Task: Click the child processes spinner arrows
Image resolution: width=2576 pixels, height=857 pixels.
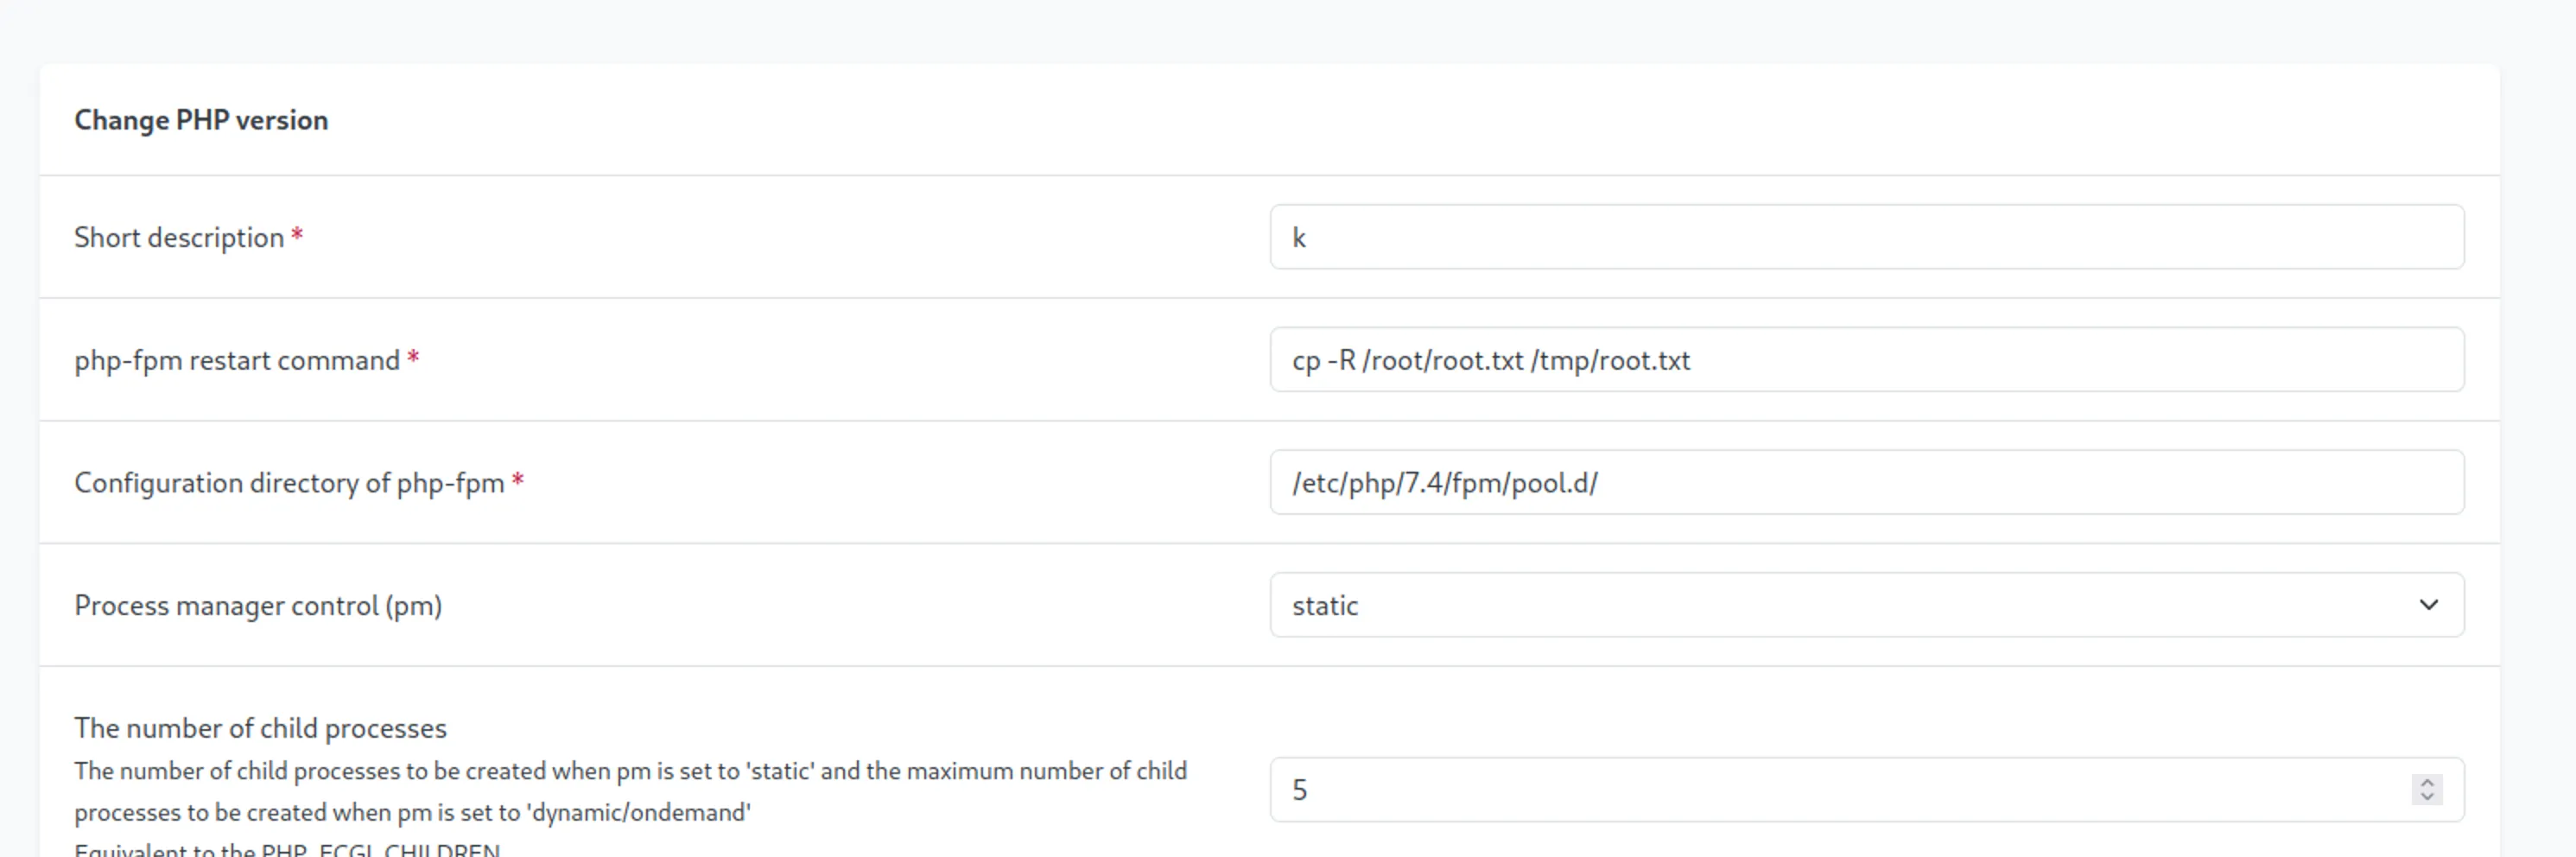Action: tap(2427, 790)
